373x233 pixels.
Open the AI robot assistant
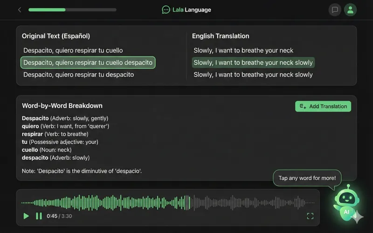[346, 202]
